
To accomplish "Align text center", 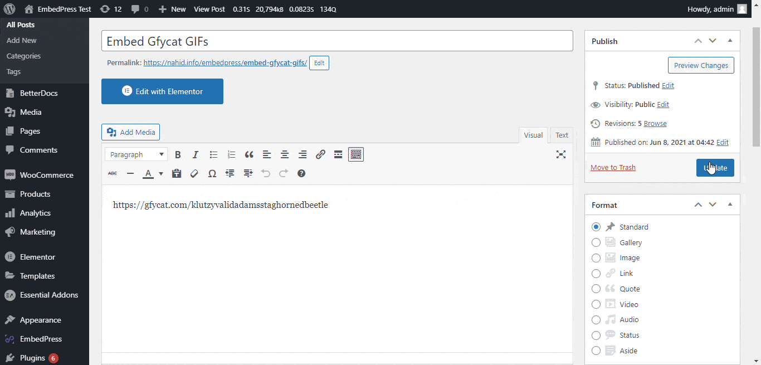I will coord(285,154).
